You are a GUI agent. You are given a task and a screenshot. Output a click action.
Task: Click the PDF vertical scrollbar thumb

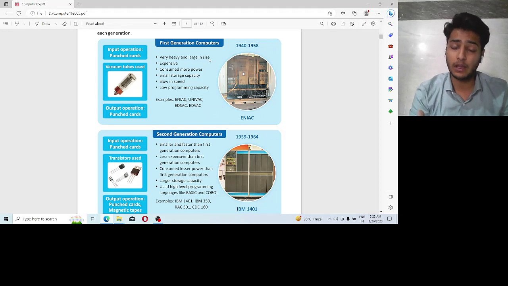tap(381, 36)
